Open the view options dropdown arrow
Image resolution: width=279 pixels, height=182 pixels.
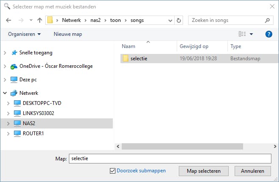(251, 34)
